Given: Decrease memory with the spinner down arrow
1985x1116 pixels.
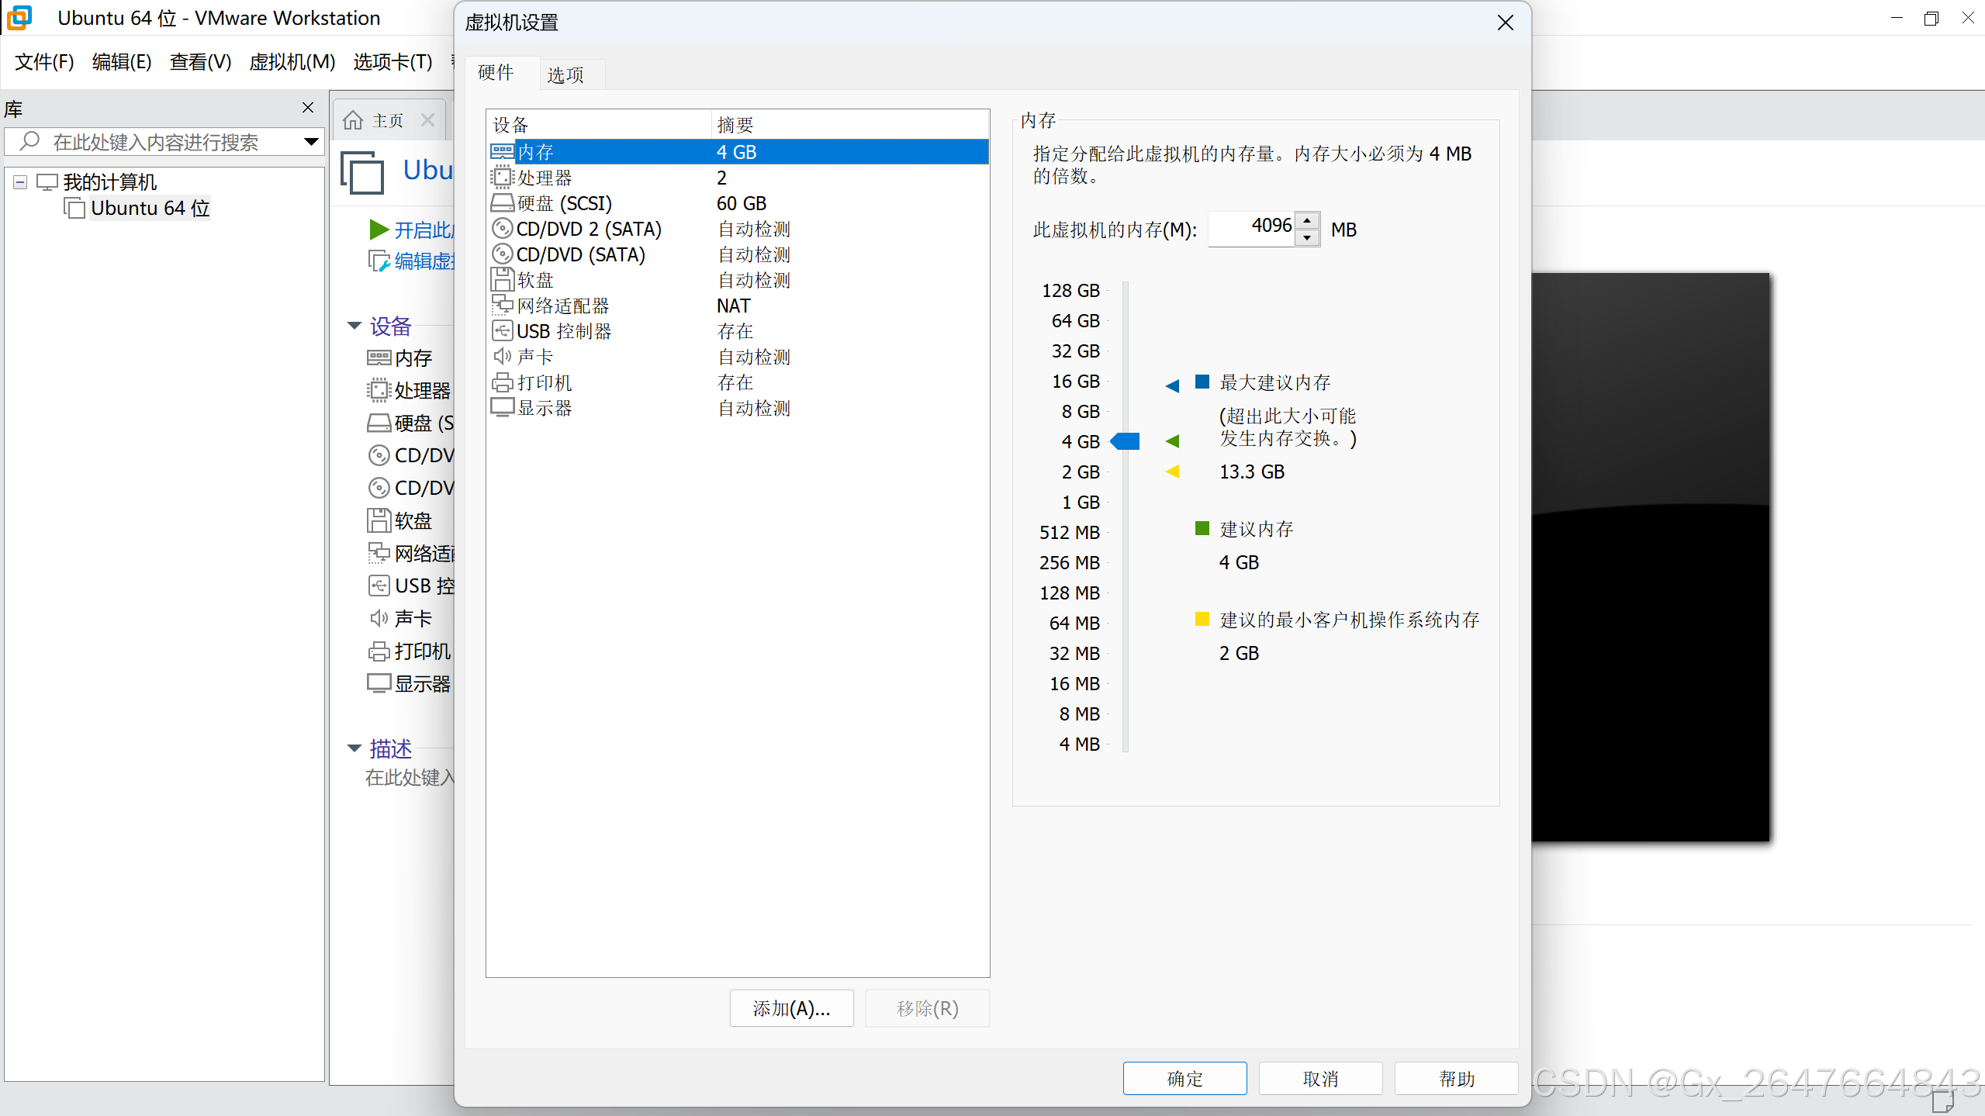Looking at the screenshot, I should click(1308, 238).
